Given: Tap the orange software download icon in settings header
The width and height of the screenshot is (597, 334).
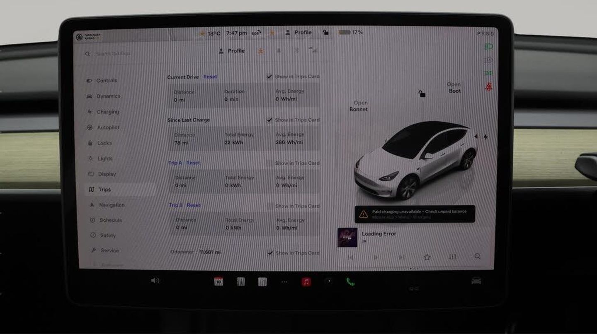Looking at the screenshot, I should [260, 50].
